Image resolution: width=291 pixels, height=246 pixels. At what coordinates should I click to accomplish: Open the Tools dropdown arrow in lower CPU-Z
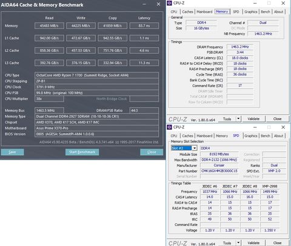tap(238, 243)
